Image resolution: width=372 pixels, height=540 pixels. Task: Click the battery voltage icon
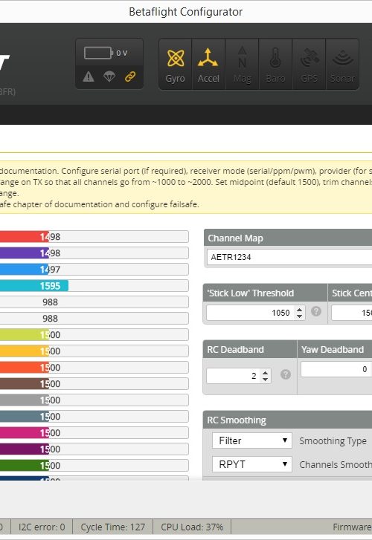98,53
